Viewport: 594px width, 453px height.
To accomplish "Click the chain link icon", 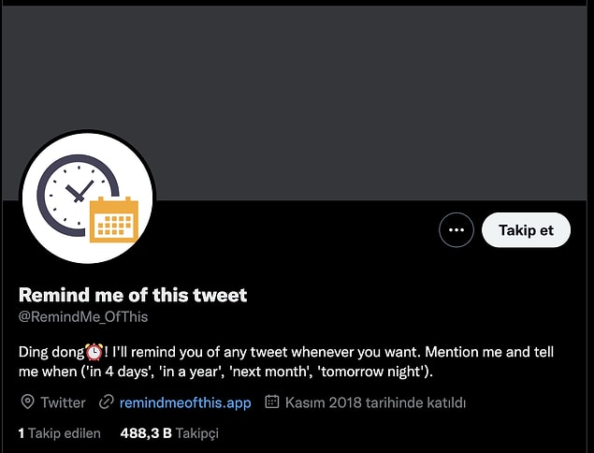I will pos(107,402).
